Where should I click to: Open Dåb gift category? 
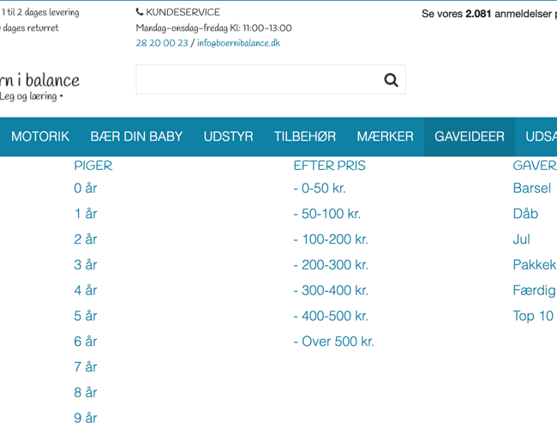pos(525,214)
